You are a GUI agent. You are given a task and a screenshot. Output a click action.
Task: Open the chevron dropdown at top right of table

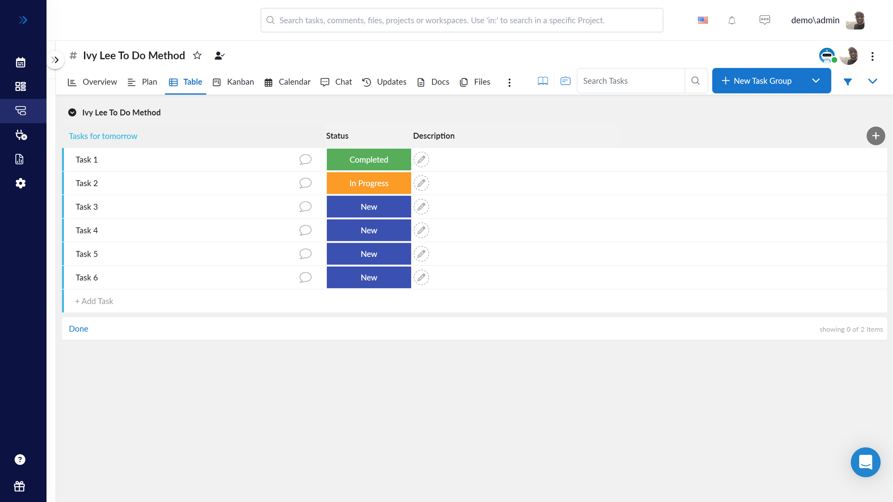click(873, 82)
